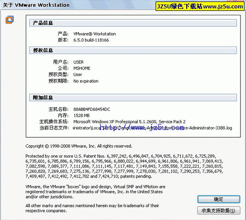246x220 pixels.
Task: Click the Copyright 1998-2008 VMware line
Action: (x=79, y=146)
